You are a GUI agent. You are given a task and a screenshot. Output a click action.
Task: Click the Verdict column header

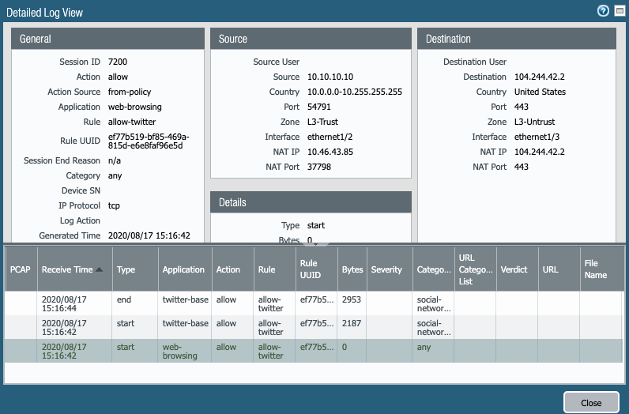click(514, 269)
